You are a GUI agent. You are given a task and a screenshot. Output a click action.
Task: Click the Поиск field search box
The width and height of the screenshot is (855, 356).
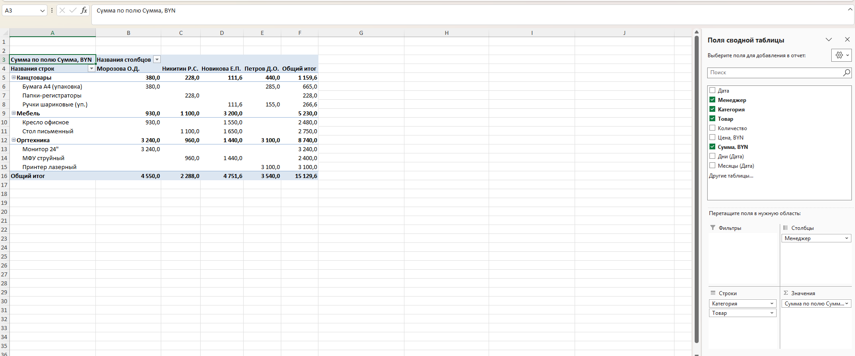[x=775, y=72]
